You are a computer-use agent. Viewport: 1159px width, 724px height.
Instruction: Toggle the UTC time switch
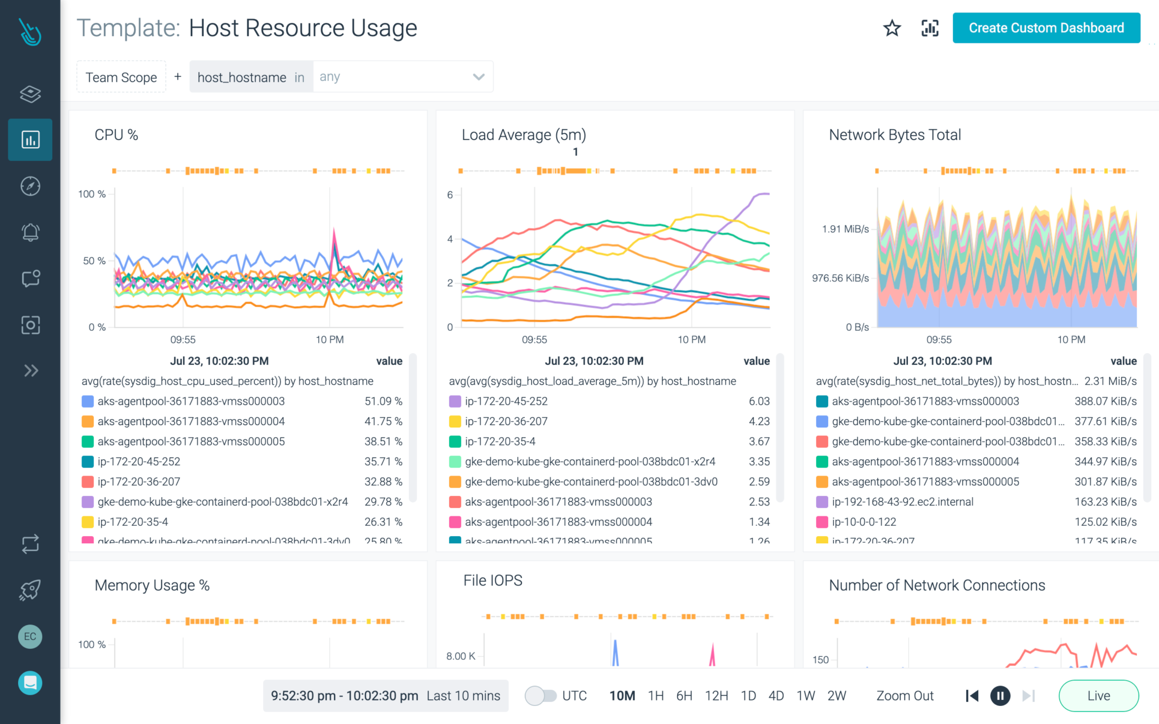(x=540, y=696)
